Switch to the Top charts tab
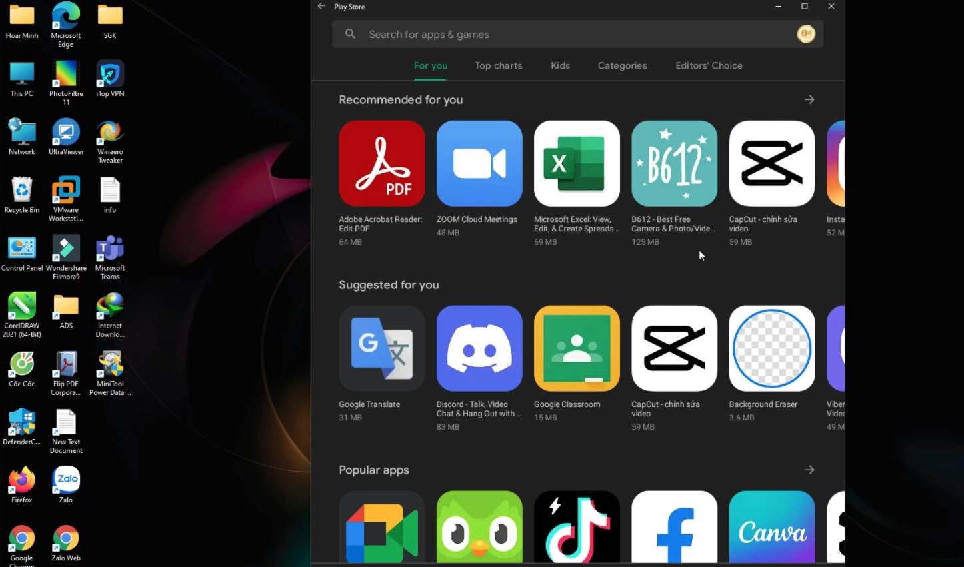The width and height of the screenshot is (964, 567). pos(499,65)
